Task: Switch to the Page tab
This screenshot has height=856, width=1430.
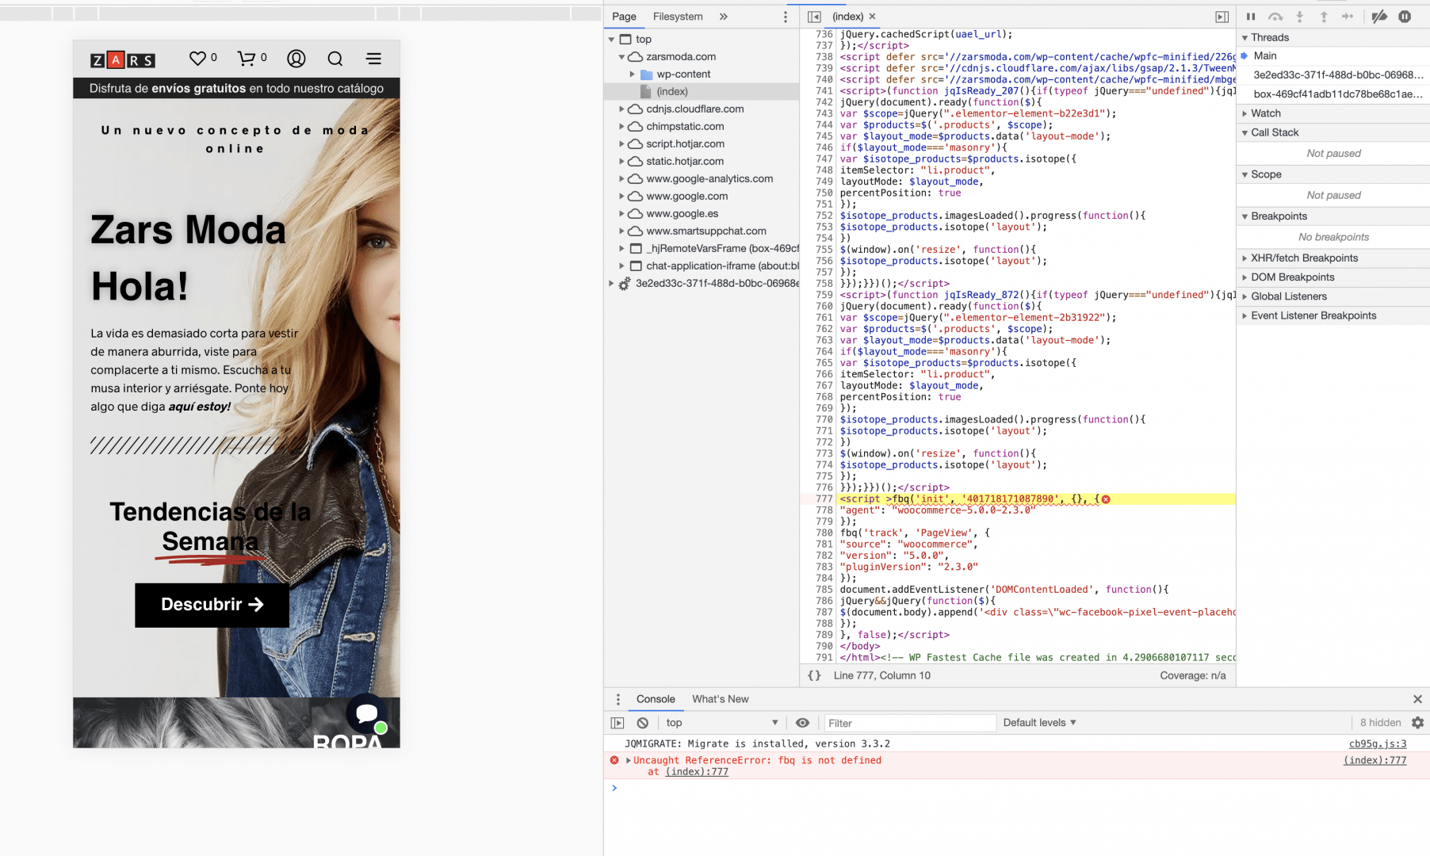Action: point(624,17)
